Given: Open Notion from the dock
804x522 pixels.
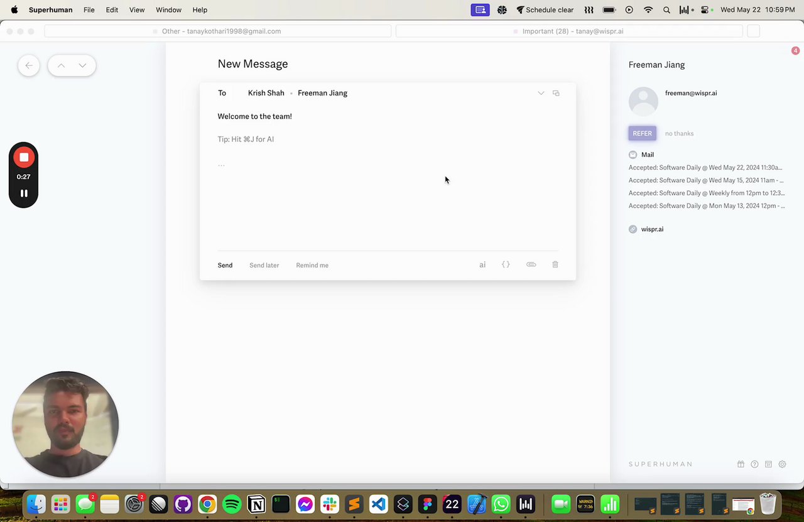Looking at the screenshot, I should (x=256, y=504).
